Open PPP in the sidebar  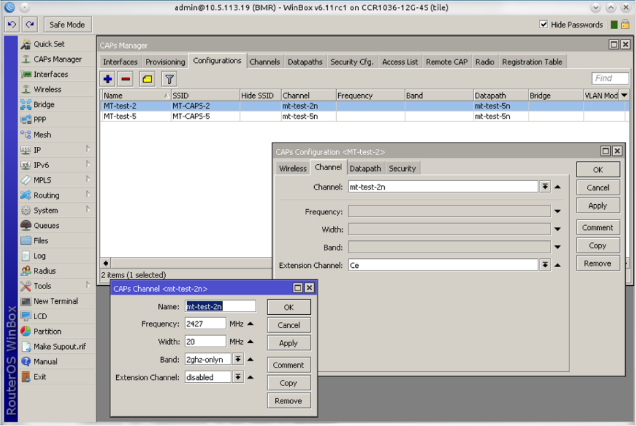(x=39, y=119)
